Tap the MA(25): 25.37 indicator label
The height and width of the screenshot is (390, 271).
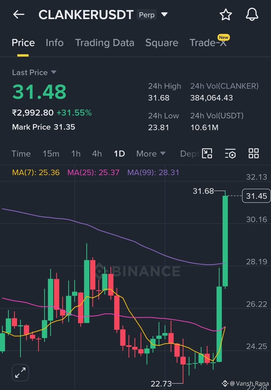(93, 172)
